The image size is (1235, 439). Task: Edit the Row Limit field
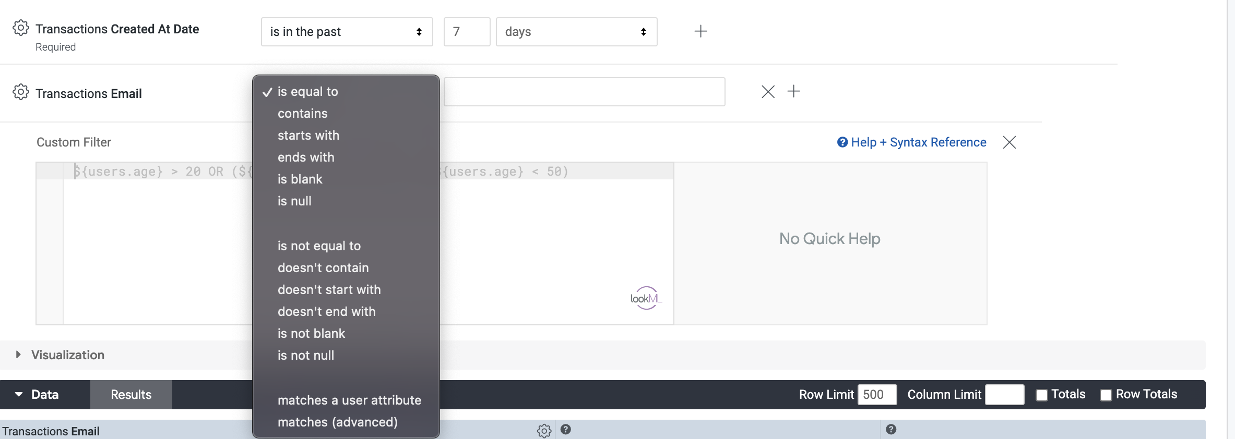coord(877,394)
